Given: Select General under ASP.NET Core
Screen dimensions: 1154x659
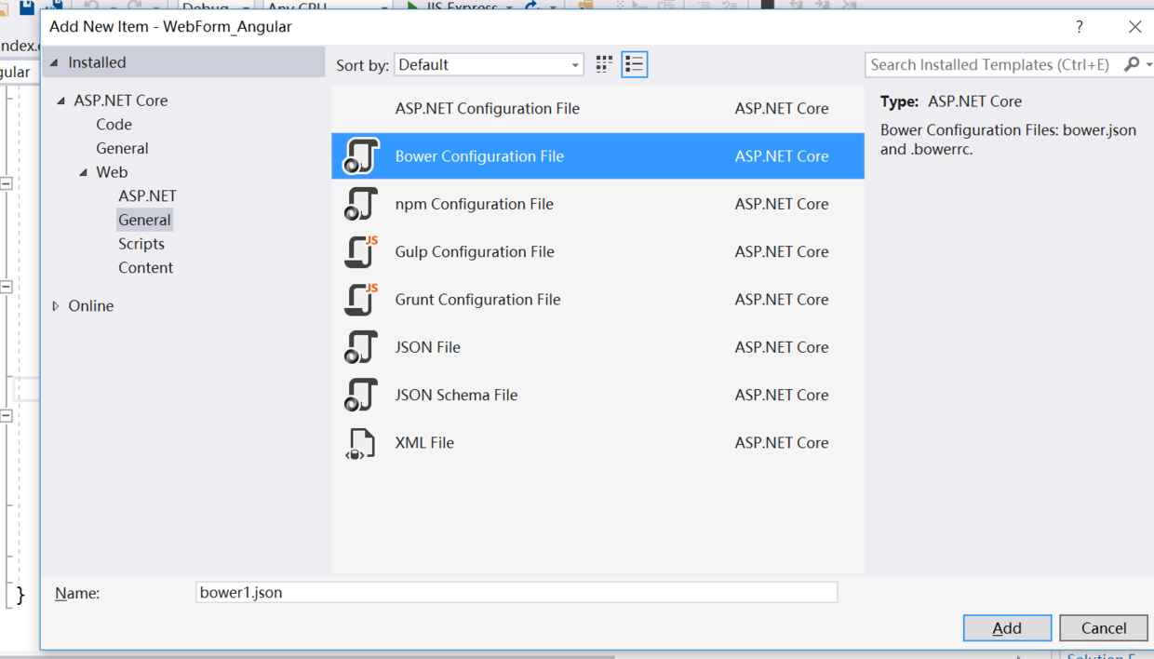Looking at the screenshot, I should (122, 148).
